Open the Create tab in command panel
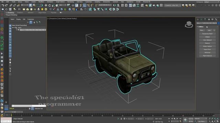The image size is (220, 123). click(198, 19)
